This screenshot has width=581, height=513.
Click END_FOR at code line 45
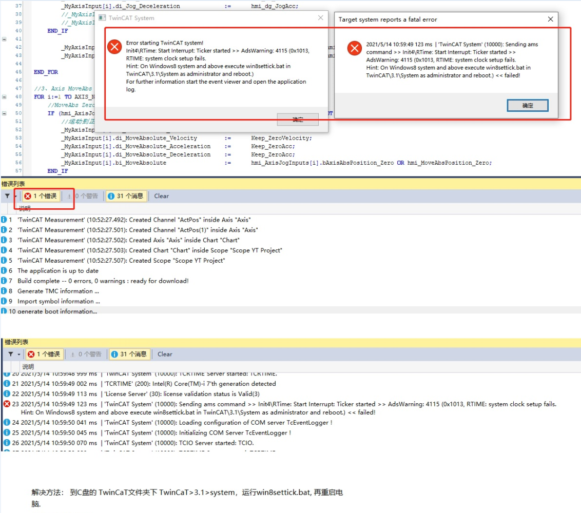click(46, 72)
